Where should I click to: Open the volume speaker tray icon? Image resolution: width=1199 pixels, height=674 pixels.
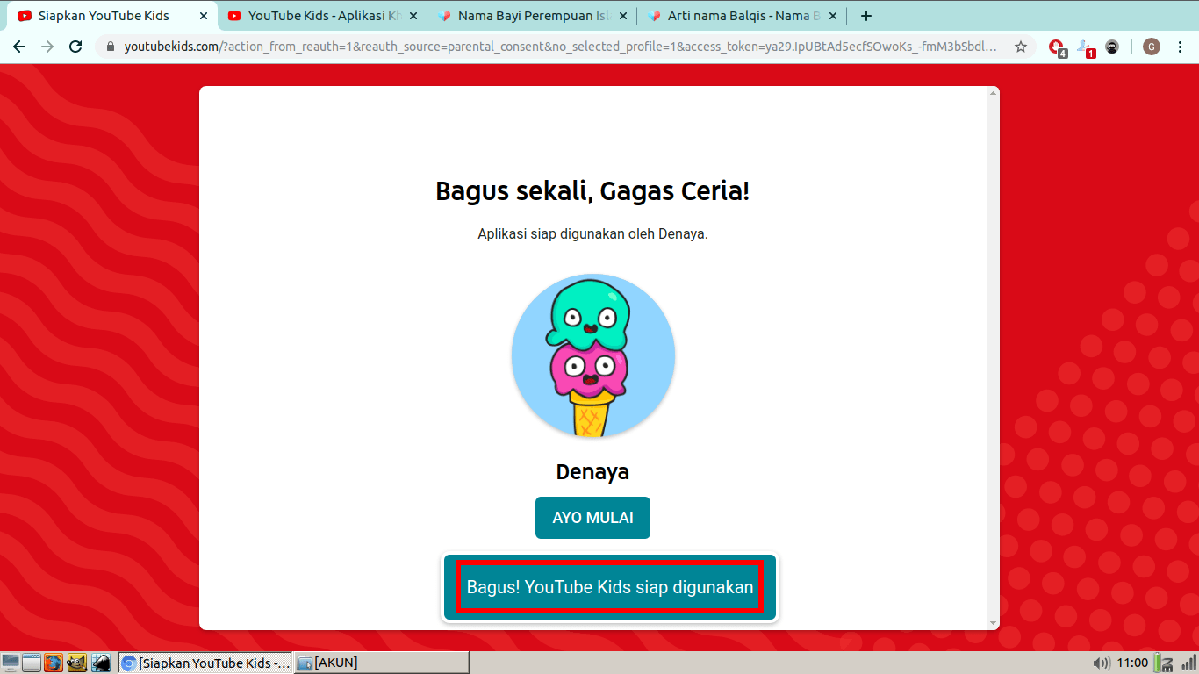pos(1101,663)
